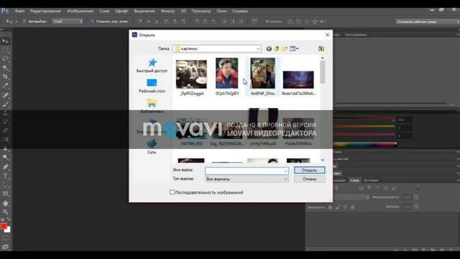This screenshot has height=259, width=460.
Task: Click the white background color swatch
Action: 8,230
